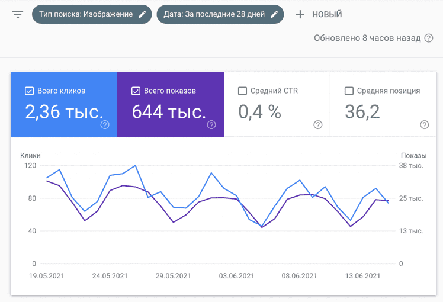Uncheck the Всего кликов checkbox
The image size is (443, 302).
click(x=29, y=91)
